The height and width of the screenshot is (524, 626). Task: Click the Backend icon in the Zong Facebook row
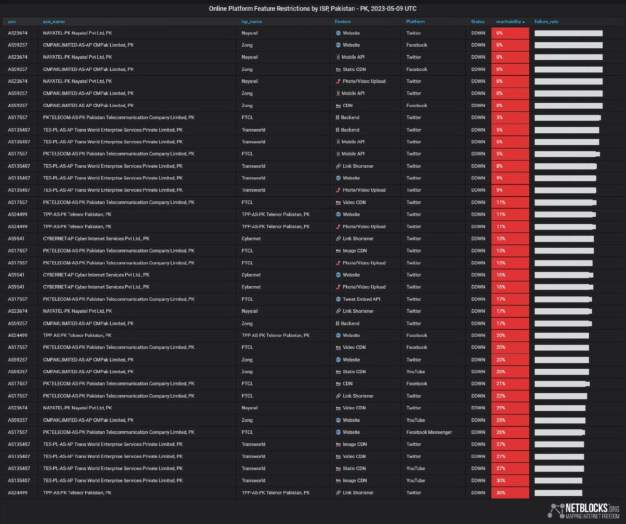tap(338, 323)
